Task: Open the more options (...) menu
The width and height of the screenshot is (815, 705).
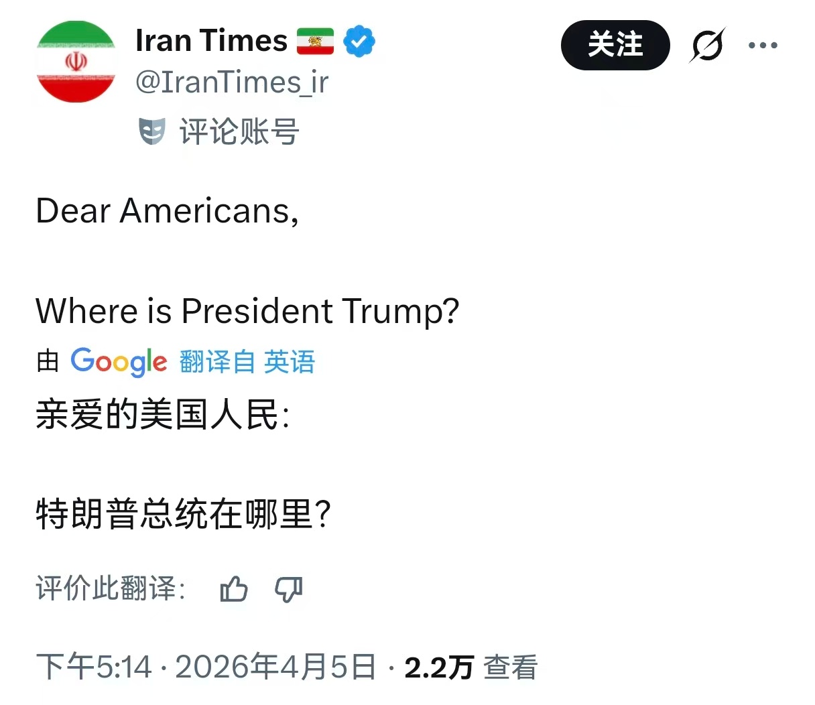Action: click(763, 46)
